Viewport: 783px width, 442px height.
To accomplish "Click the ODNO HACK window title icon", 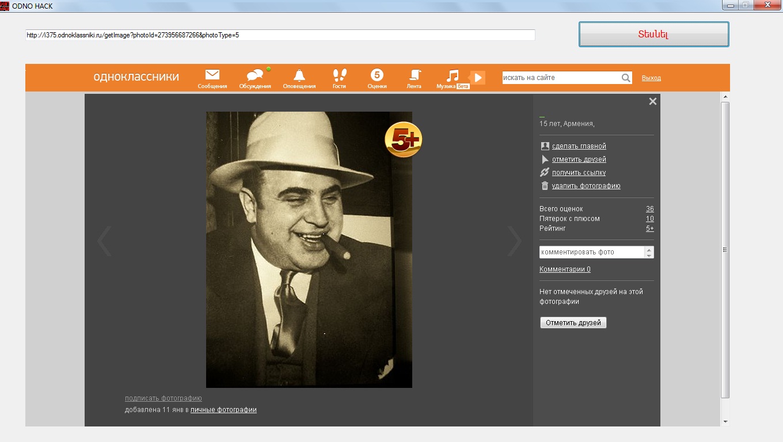I will [5, 6].
